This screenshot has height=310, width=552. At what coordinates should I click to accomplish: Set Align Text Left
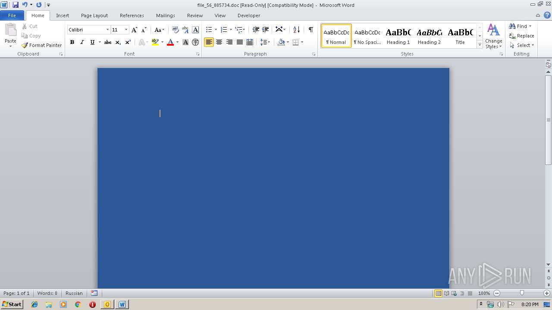[209, 42]
